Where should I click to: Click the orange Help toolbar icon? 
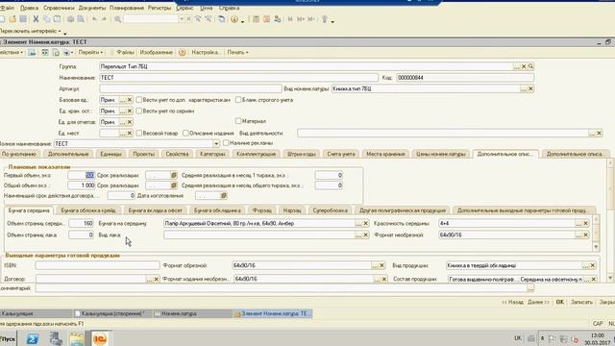[x=234, y=19]
